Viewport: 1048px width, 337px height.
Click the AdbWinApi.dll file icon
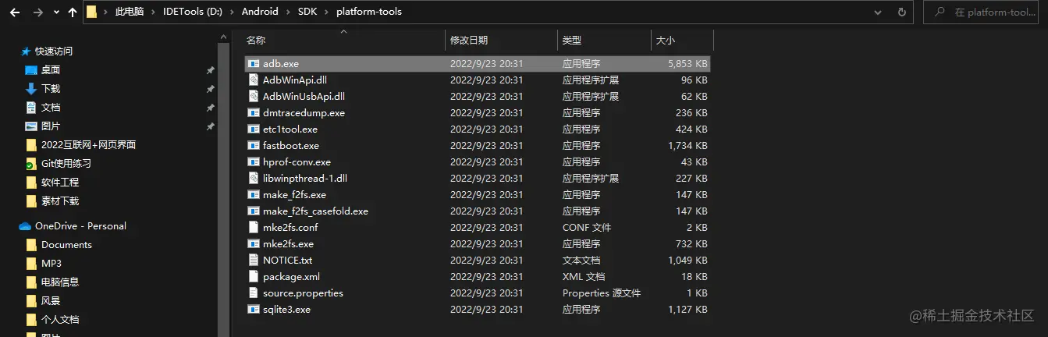[254, 80]
